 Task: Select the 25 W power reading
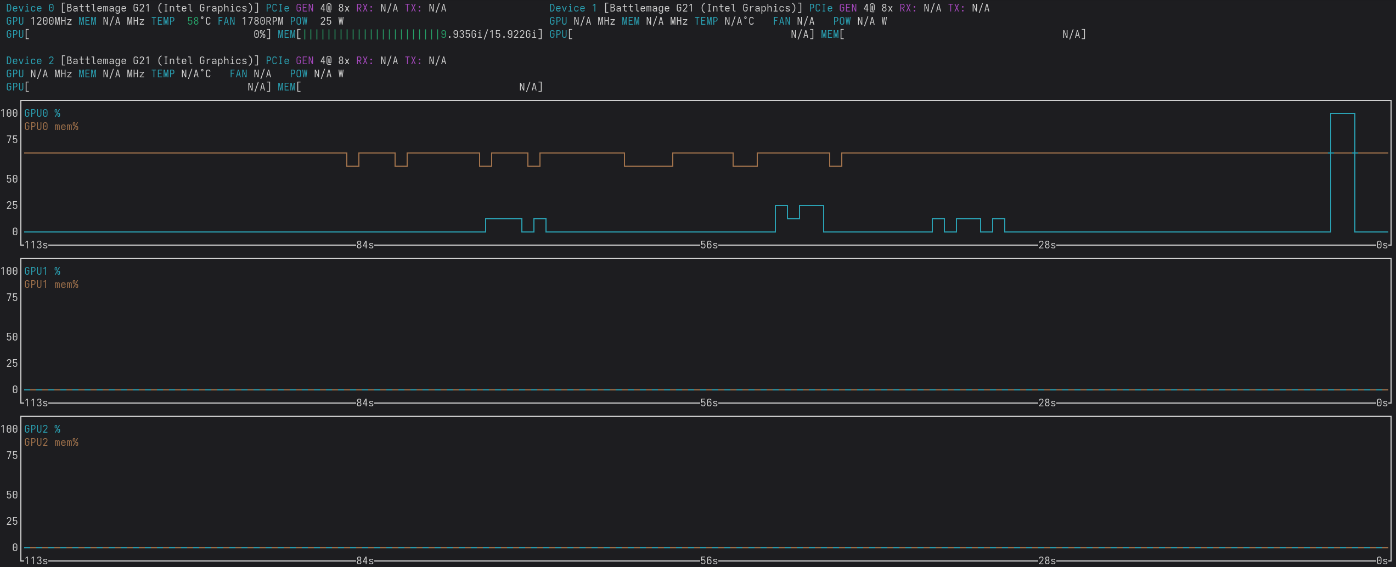click(332, 21)
